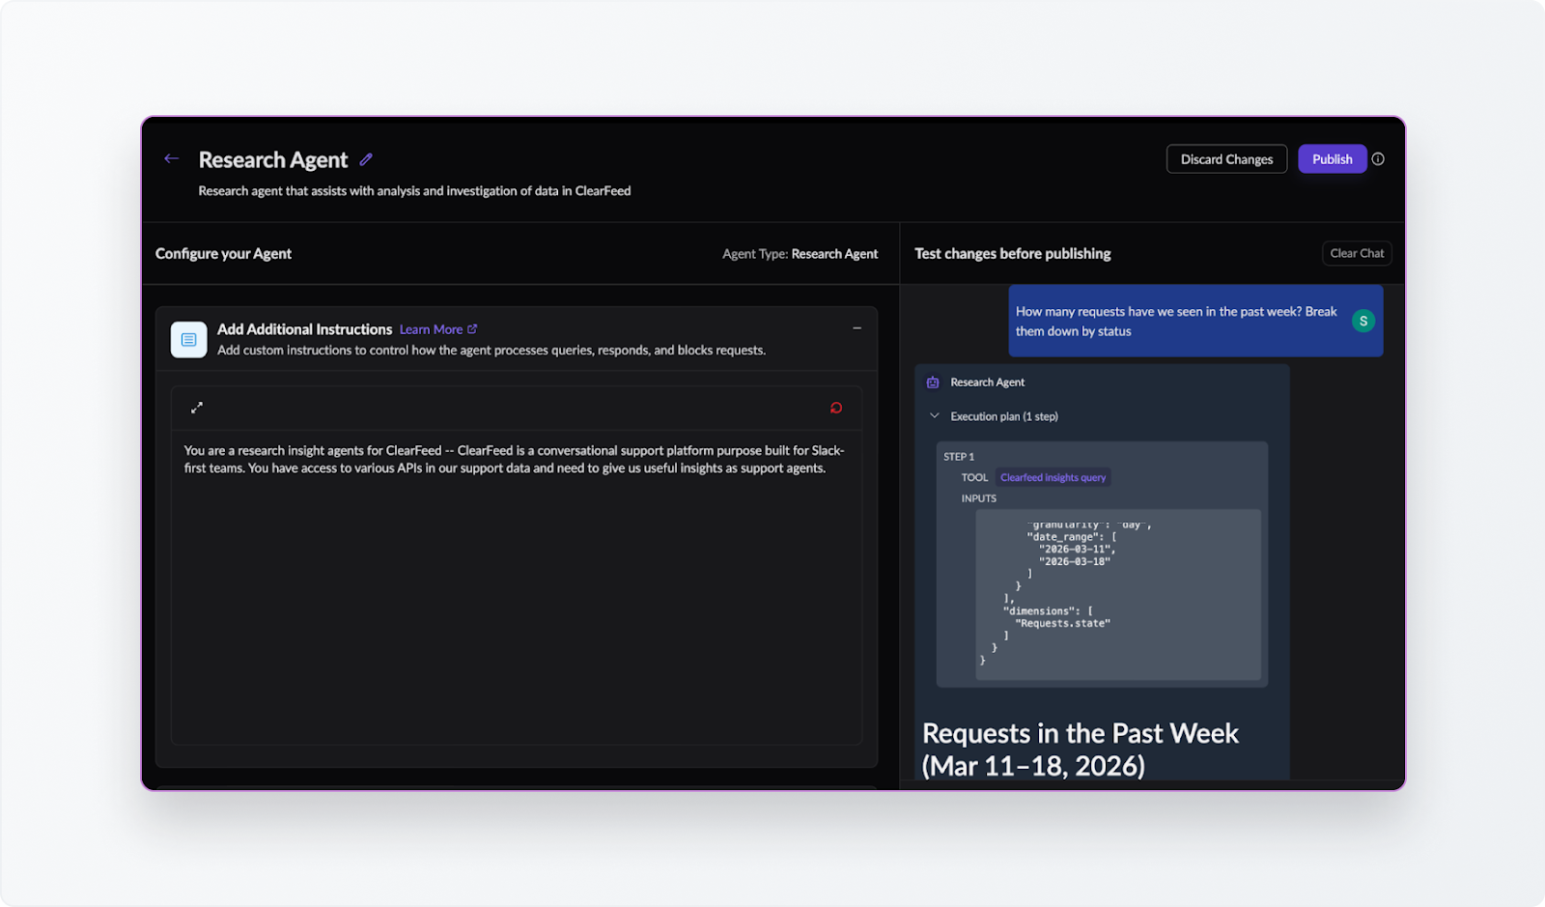1545x907 pixels.
Task: Click the green S user avatar
Action: tap(1362, 320)
